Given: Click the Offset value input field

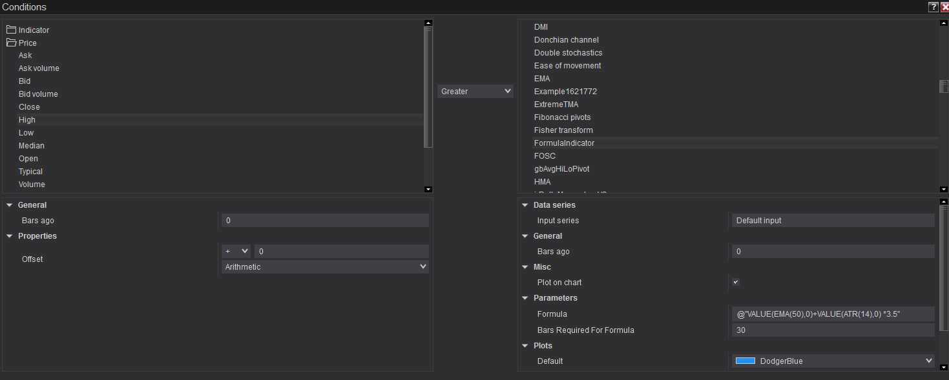Looking at the screenshot, I should [x=342, y=251].
